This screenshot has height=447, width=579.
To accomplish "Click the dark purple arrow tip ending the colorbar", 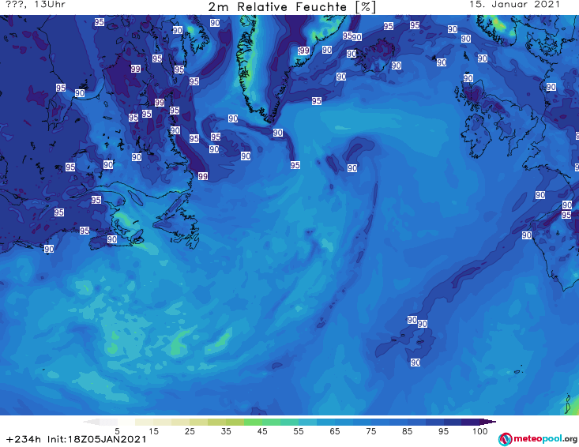I will [490, 422].
